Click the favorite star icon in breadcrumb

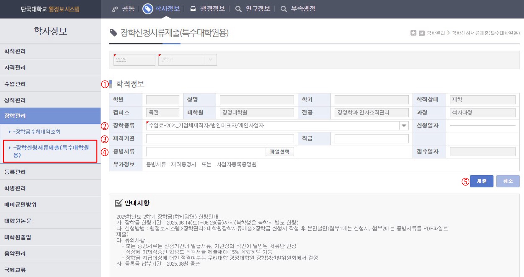(413, 33)
